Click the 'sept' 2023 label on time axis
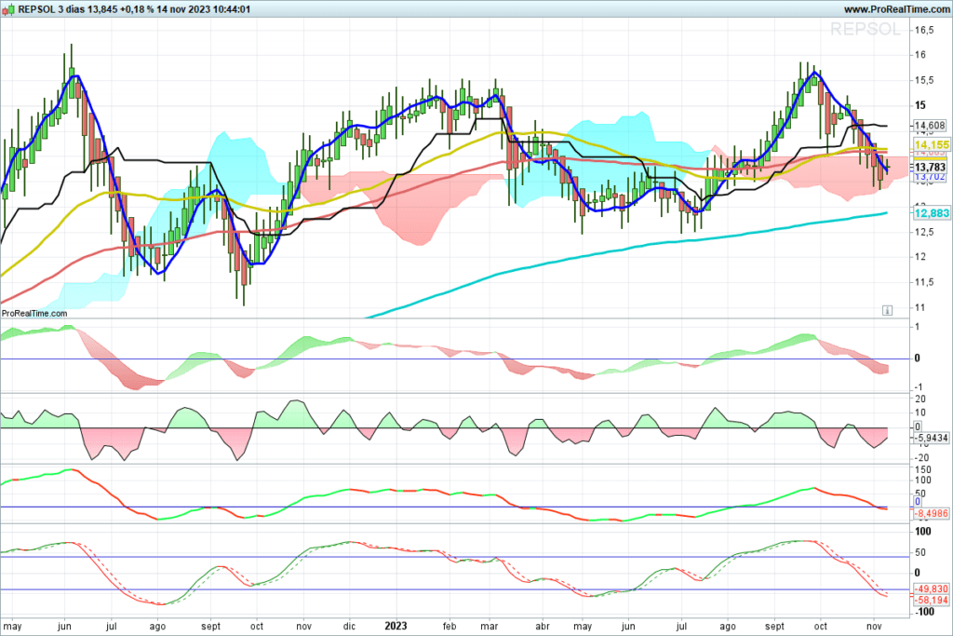The image size is (953, 636). tap(775, 627)
